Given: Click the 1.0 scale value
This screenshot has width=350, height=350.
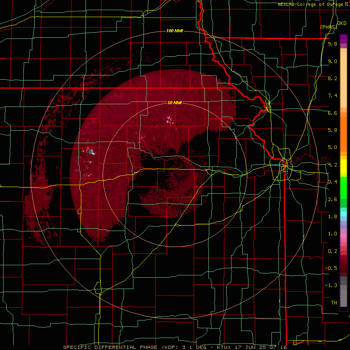Looking at the screenshot, I should pyautogui.click(x=332, y=234).
